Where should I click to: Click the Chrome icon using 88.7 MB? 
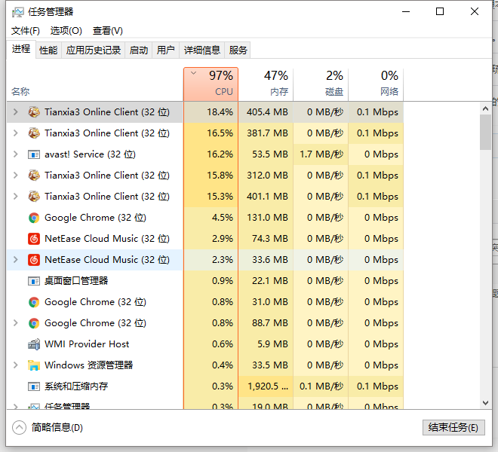click(34, 323)
